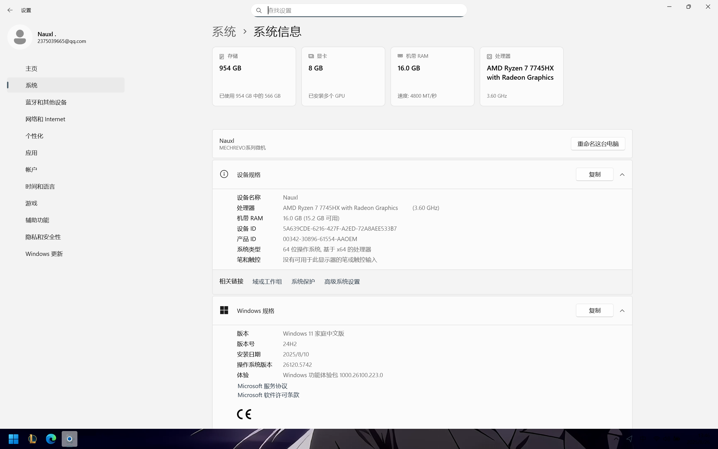
Task: Click the 设备名称 value Nauxl
Action: (x=290, y=198)
